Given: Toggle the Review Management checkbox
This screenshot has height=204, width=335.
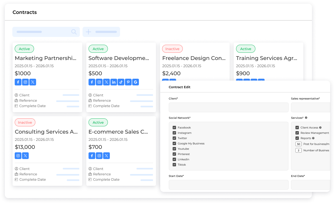Looking at the screenshot, I should (x=297, y=133).
